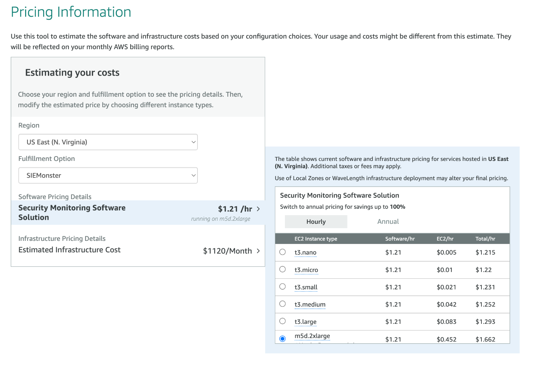Image resolution: width=537 pixels, height=371 pixels.
Task: Open the Region dropdown
Action: [x=108, y=142]
